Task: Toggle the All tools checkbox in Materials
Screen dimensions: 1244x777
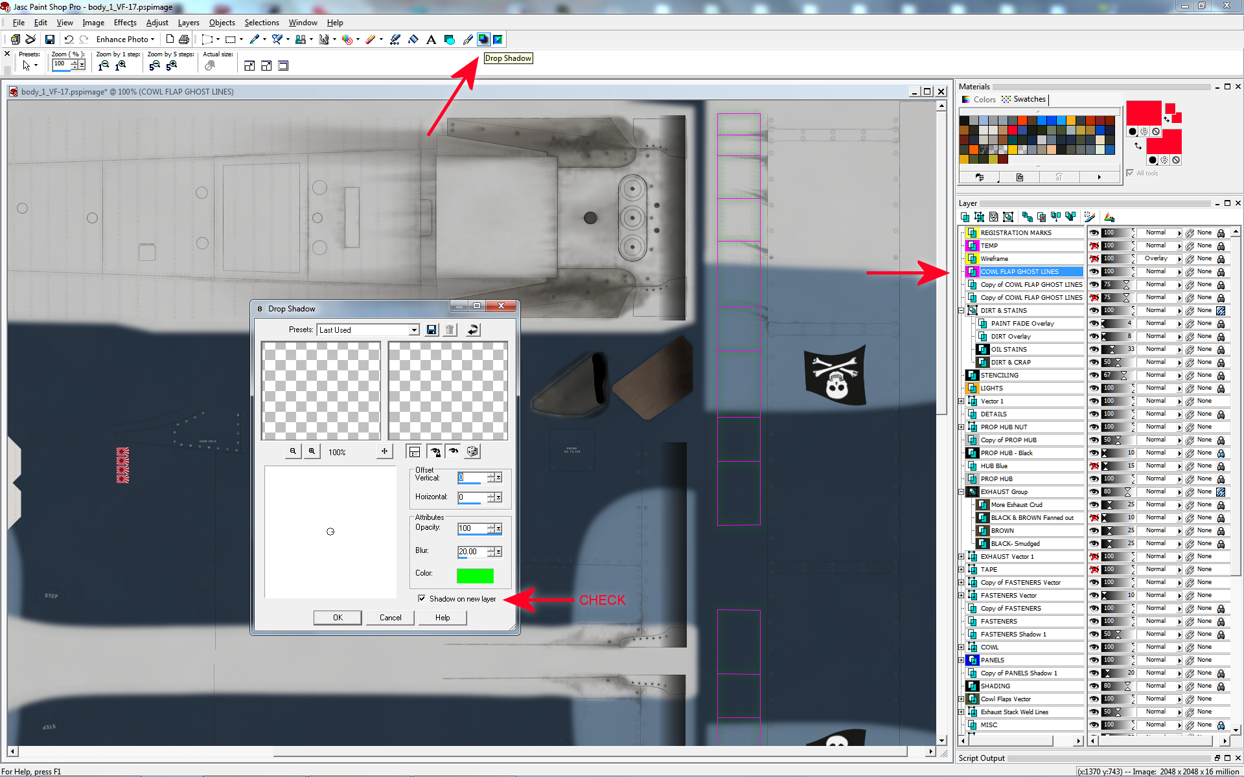Action: [x=1130, y=173]
